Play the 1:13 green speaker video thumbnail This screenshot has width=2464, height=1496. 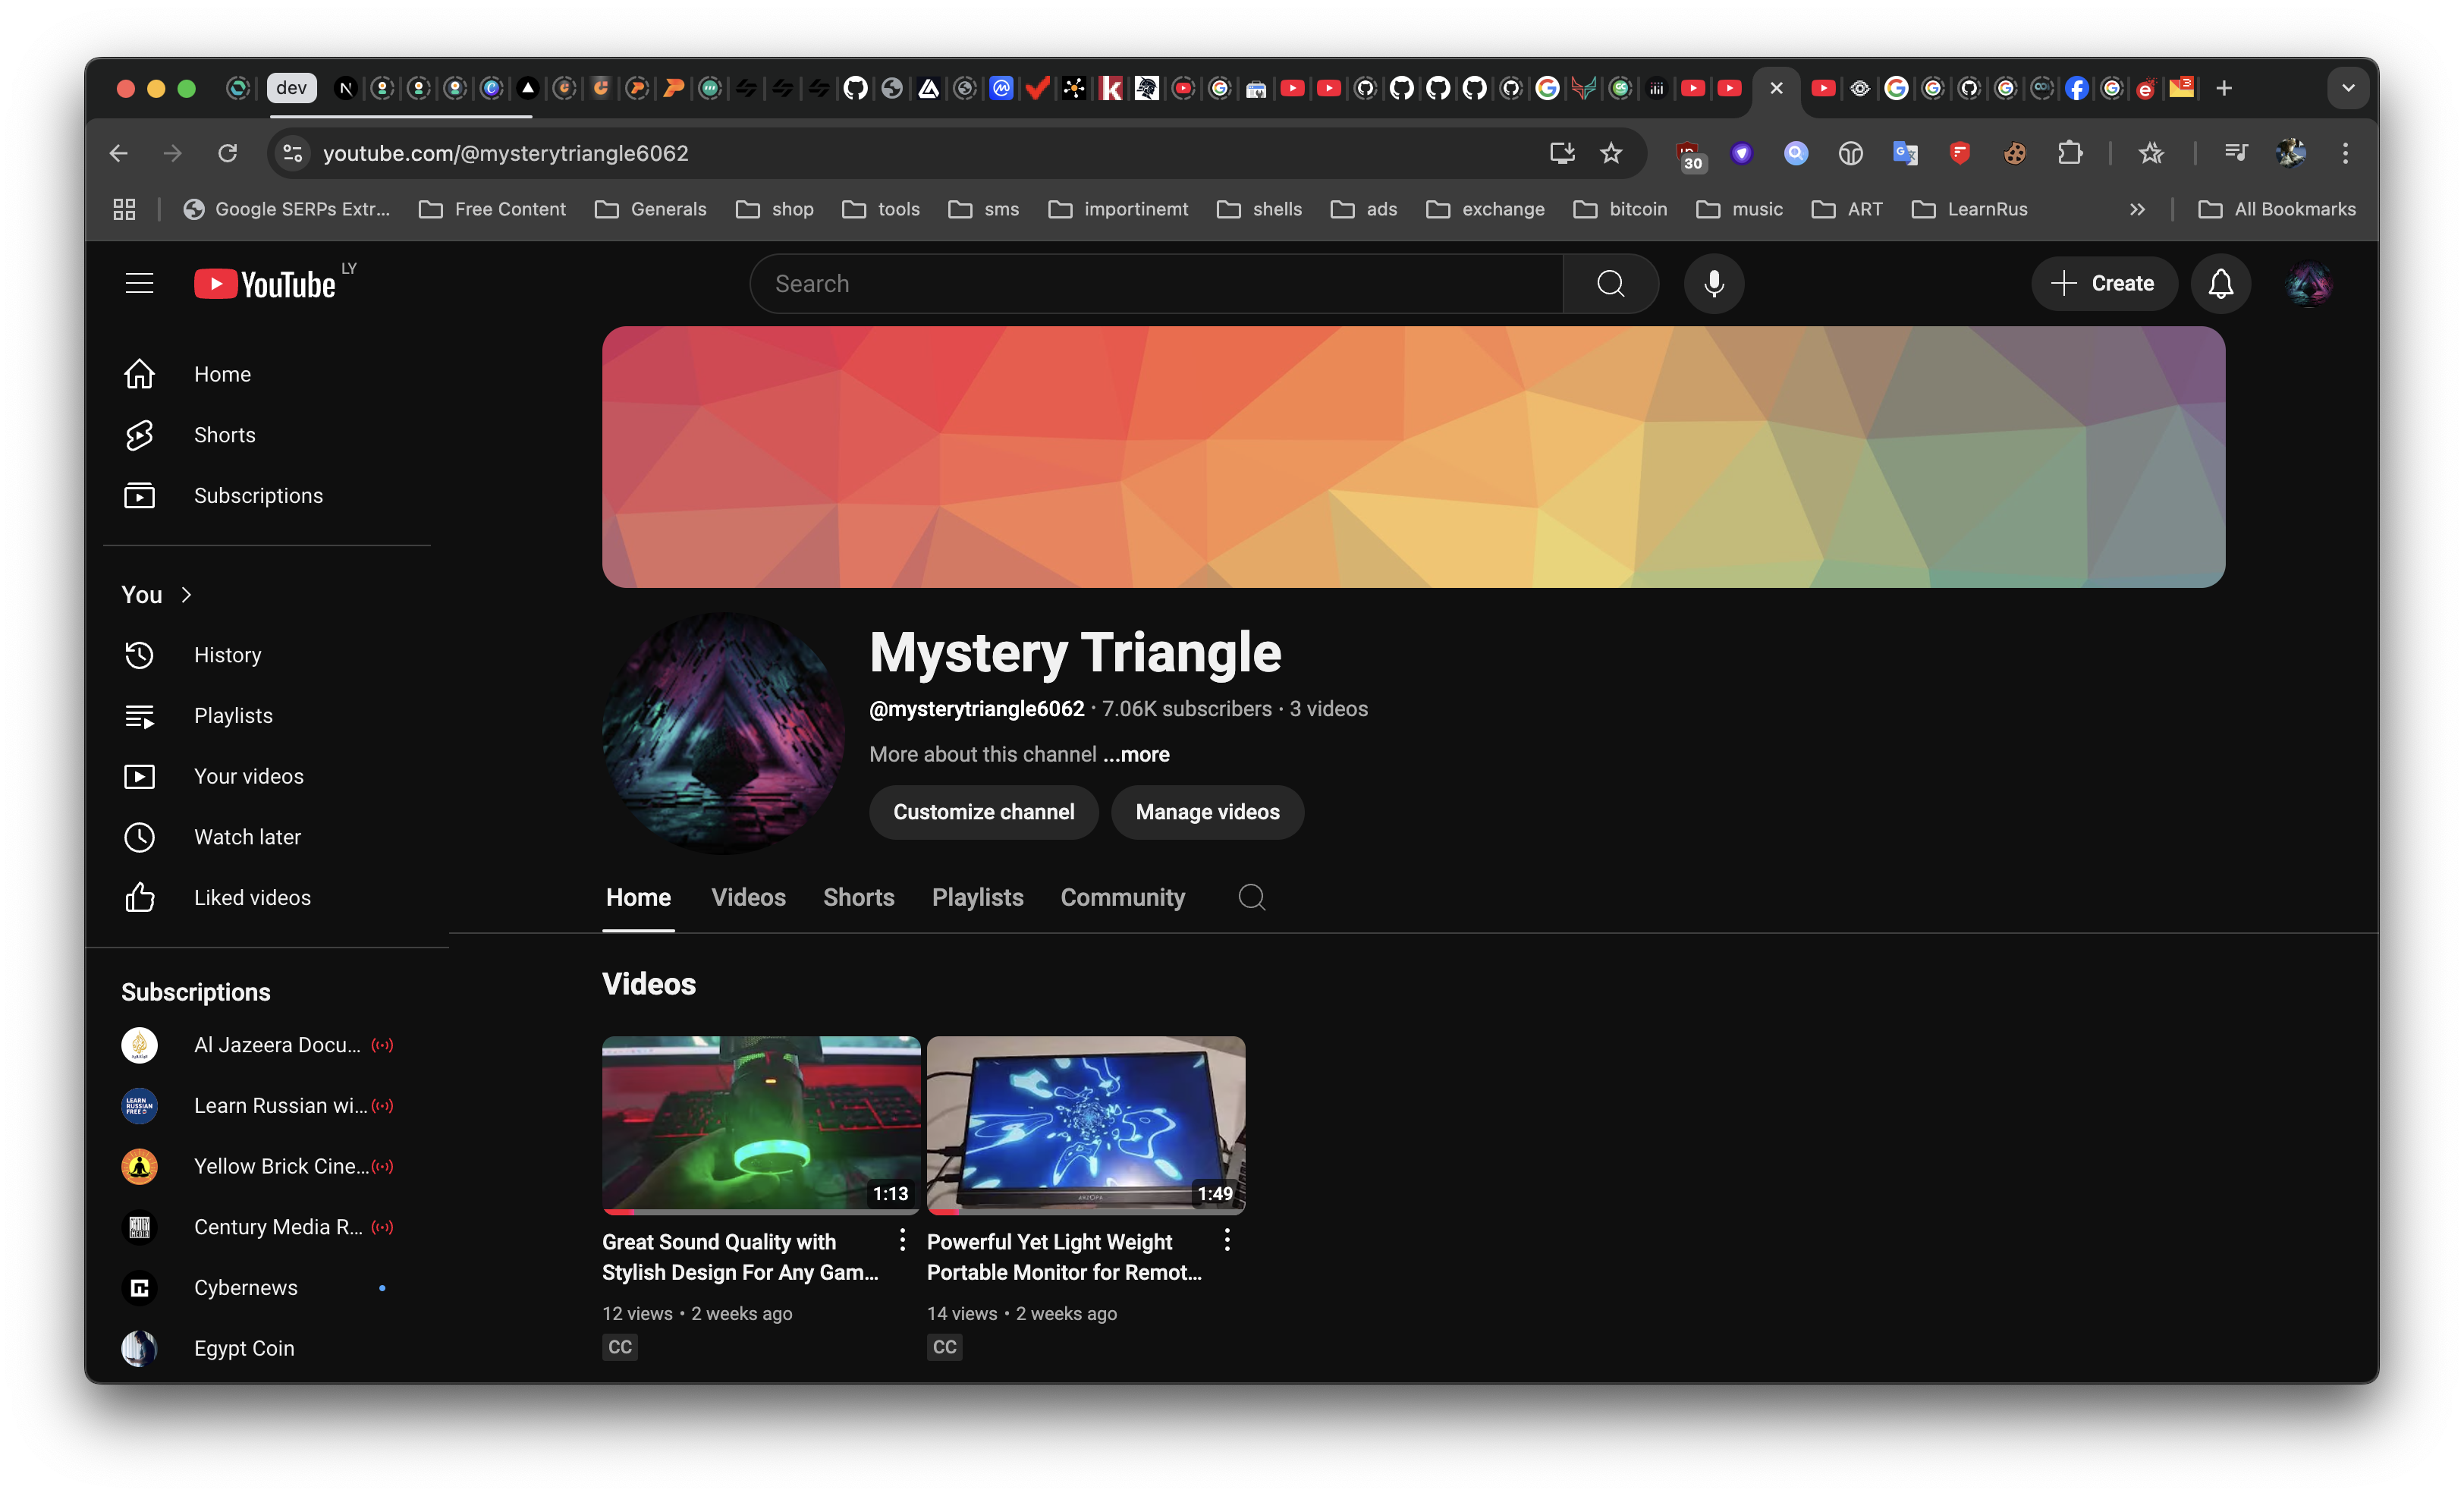[760, 1124]
